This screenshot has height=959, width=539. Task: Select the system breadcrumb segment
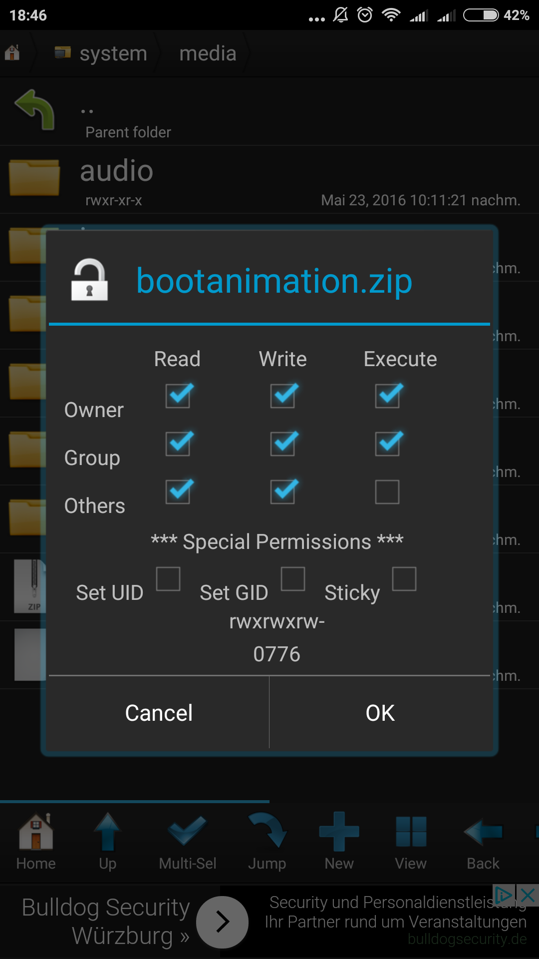pos(102,53)
